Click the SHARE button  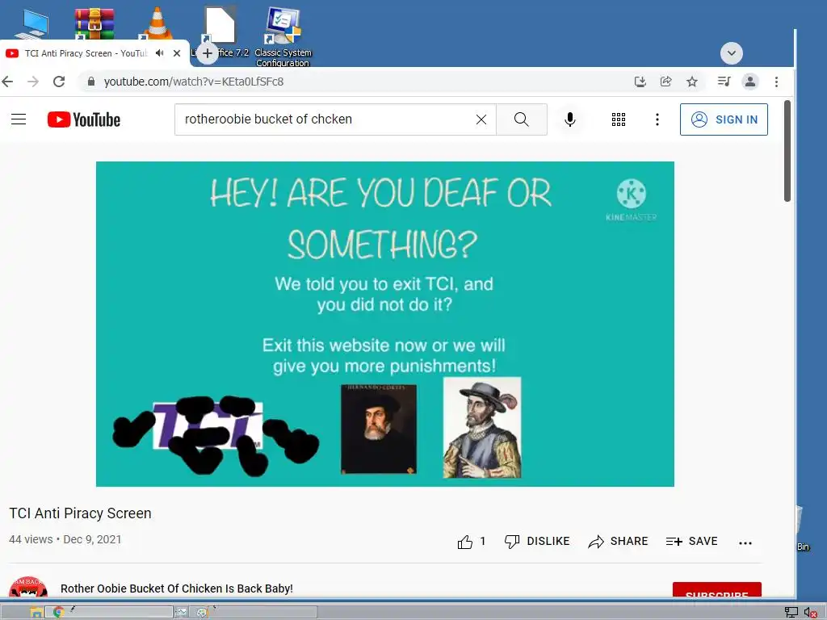point(618,542)
